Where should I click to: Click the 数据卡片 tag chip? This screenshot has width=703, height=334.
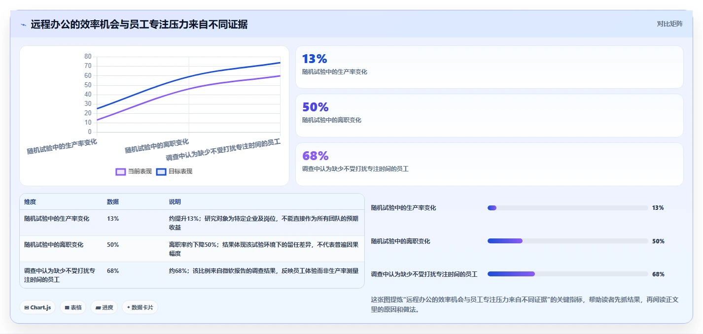(x=140, y=307)
